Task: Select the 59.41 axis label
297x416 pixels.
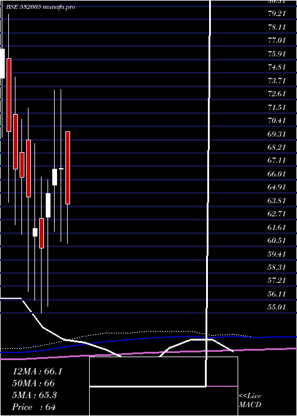Action: (277, 254)
